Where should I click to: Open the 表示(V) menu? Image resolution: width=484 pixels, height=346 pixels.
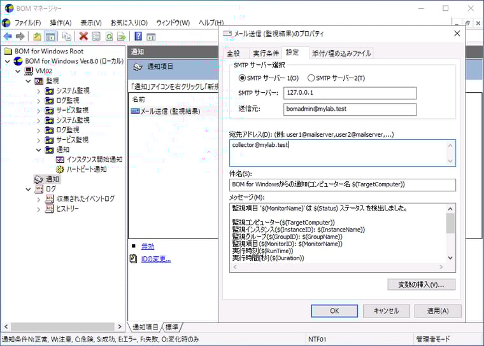click(91, 23)
